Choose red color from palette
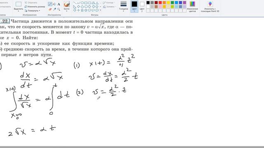 (x=160, y=2)
